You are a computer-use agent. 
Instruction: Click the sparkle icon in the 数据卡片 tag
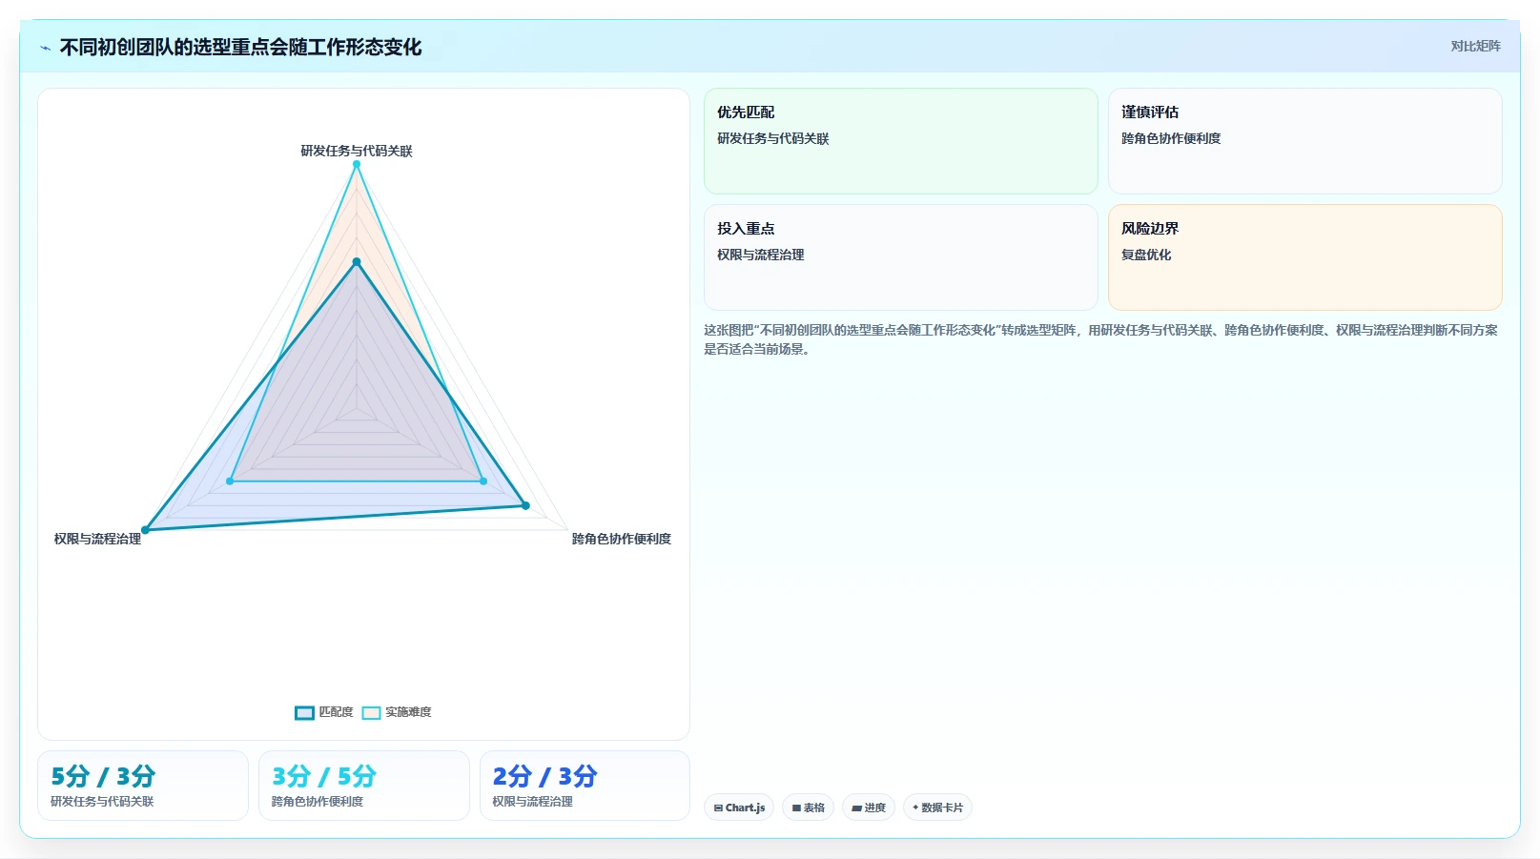coord(915,808)
